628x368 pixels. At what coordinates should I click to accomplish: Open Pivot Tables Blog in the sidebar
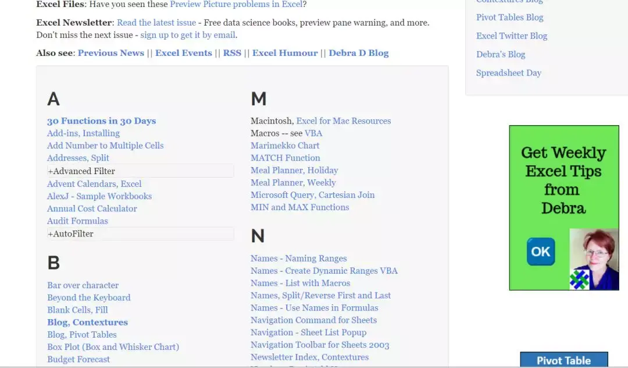coord(509,17)
